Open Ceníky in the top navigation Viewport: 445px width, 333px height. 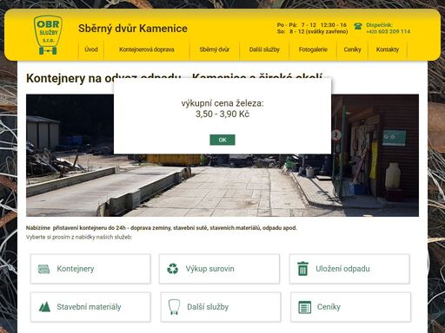point(352,49)
